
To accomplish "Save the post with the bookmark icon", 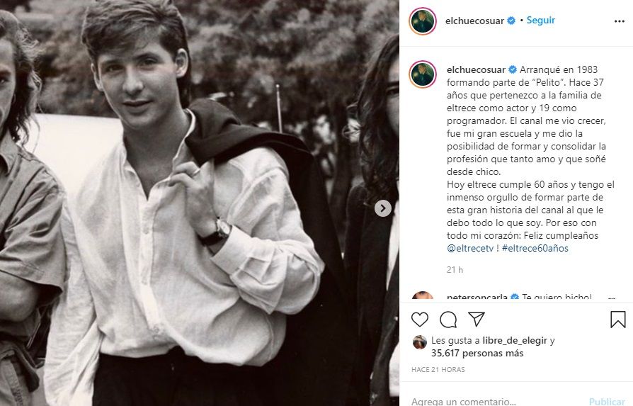I will pos(617,320).
